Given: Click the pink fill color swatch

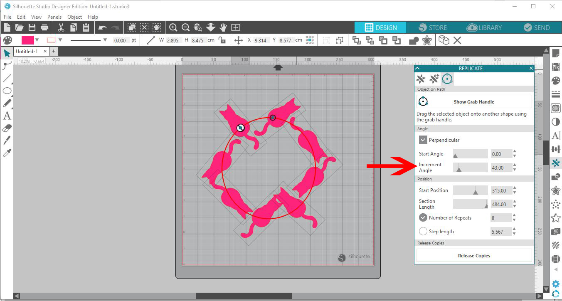Looking at the screenshot, I should click(27, 40).
